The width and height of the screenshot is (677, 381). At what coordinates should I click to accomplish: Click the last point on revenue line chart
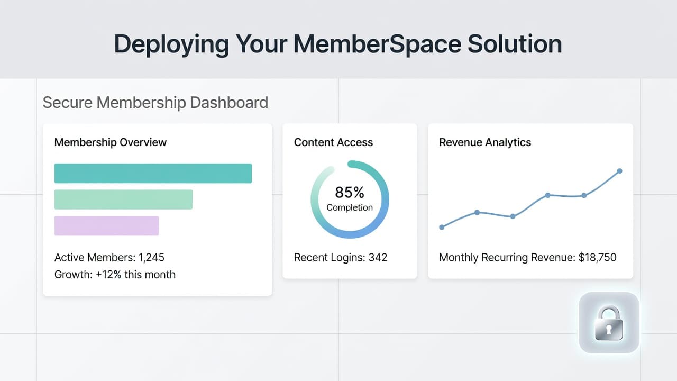pos(619,171)
